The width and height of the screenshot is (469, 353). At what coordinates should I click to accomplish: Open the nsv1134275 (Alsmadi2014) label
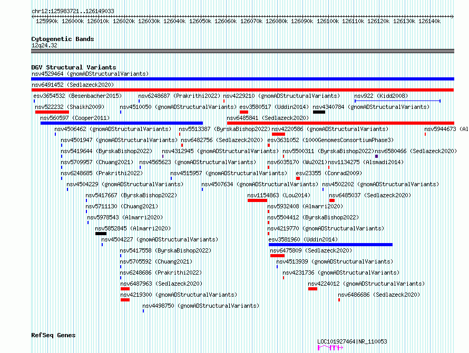[x=366, y=162]
